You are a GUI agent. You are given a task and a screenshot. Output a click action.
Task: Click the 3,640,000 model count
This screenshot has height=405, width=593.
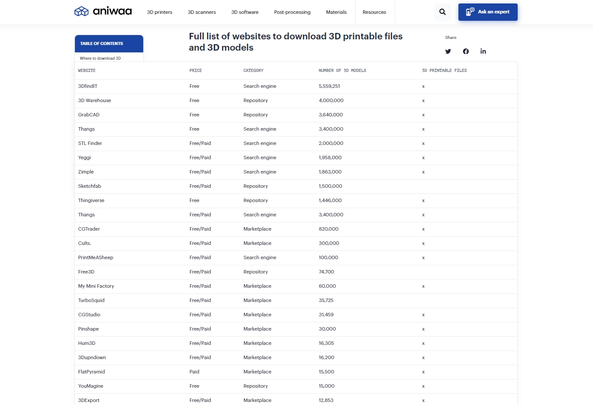pos(331,115)
